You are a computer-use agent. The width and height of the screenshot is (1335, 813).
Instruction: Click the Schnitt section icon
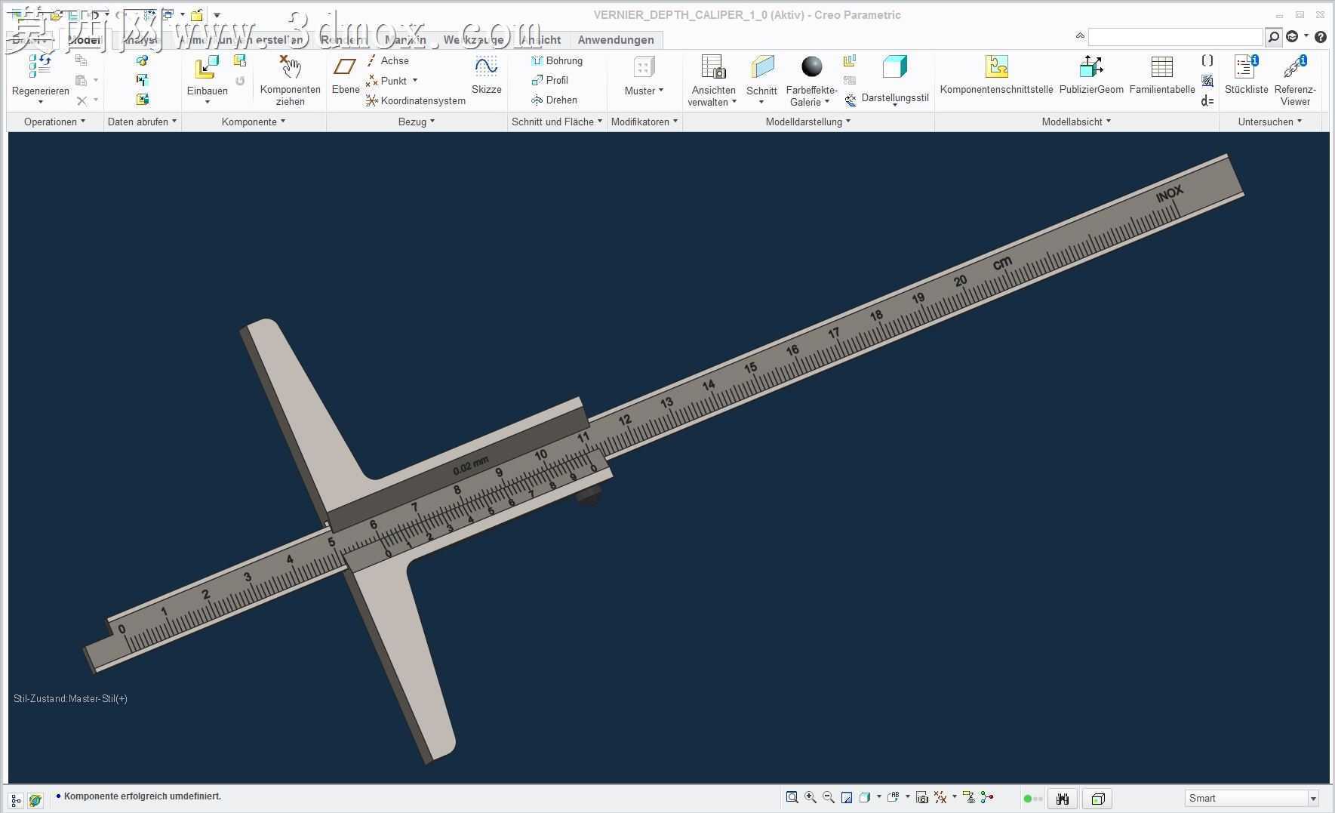(x=762, y=66)
